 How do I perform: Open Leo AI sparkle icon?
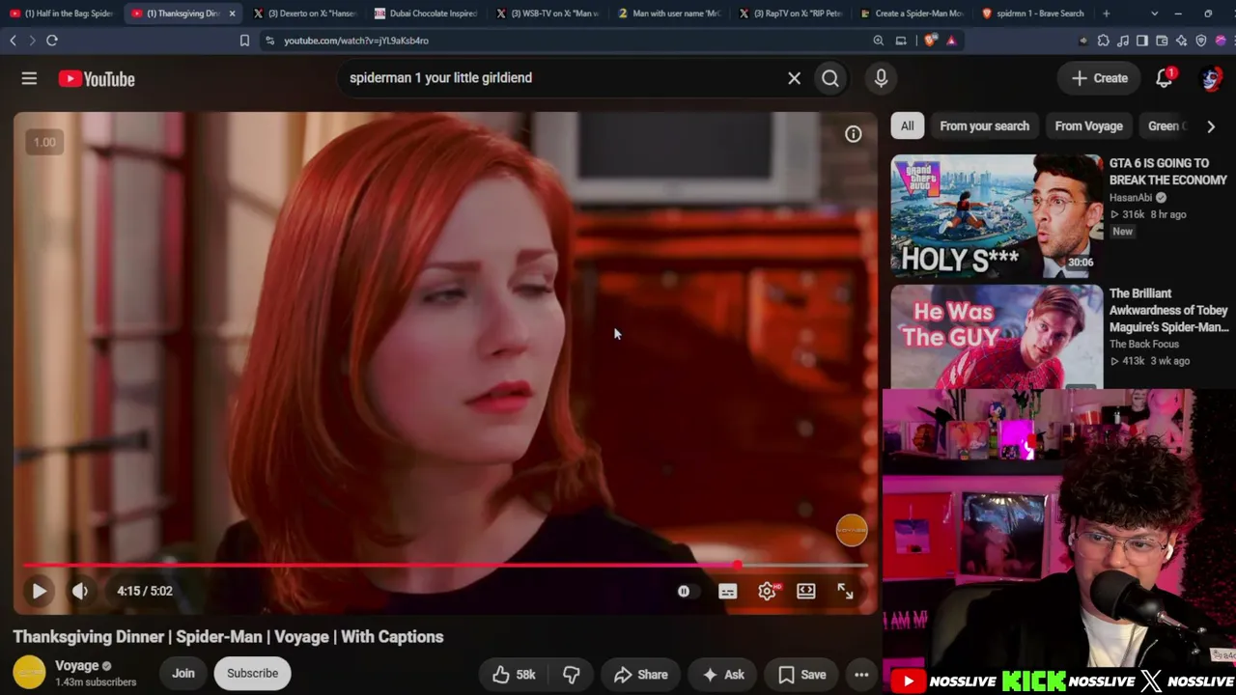pyautogui.click(x=1181, y=41)
